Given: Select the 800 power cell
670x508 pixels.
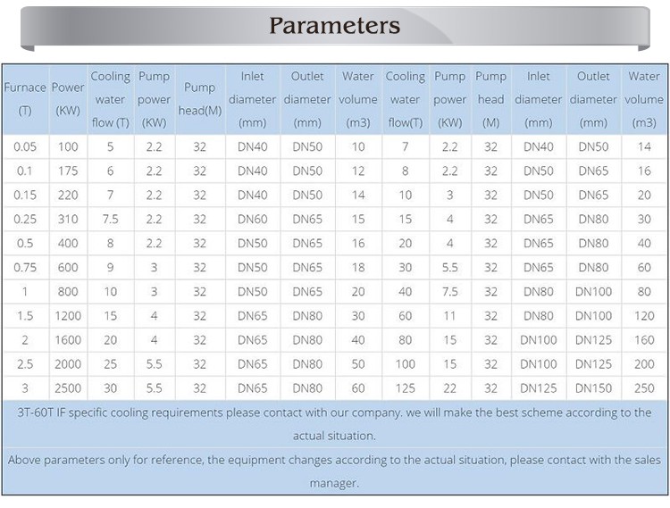Looking at the screenshot, I should 68,291.
